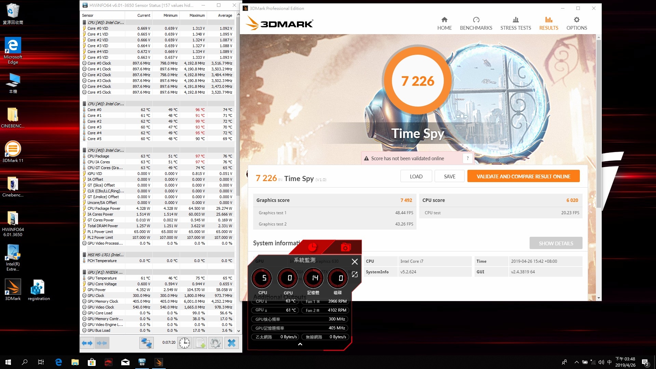Image resolution: width=656 pixels, height=369 pixels.
Task: Click the shrink columns arrows icon in HWiNFO
Action: pos(102,343)
